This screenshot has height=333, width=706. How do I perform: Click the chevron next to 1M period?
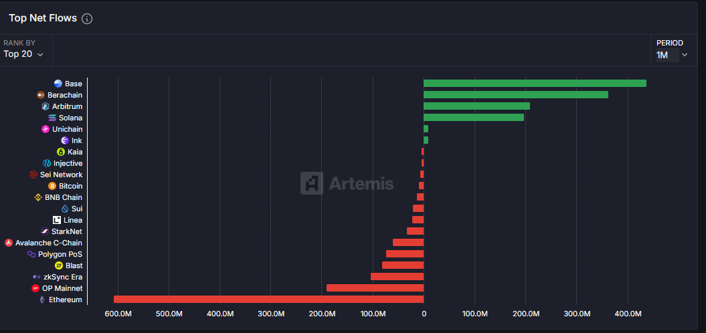685,55
